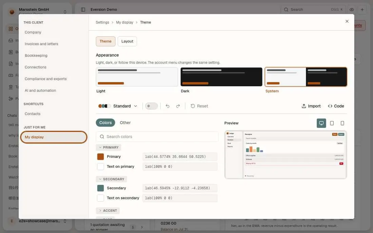
Task: Click the redo arrow icon
Action: (178, 106)
